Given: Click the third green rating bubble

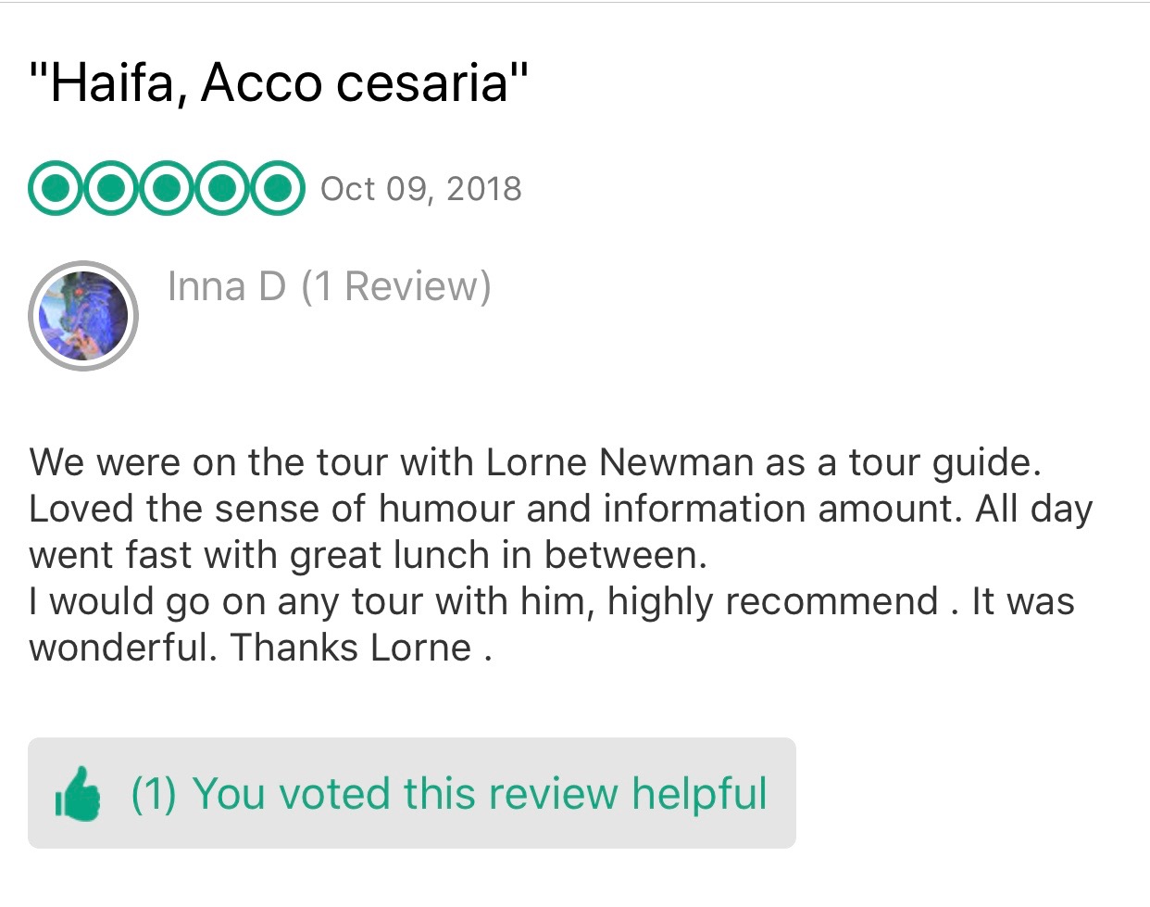Looking at the screenshot, I should pyautogui.click(x=166, y=189).
